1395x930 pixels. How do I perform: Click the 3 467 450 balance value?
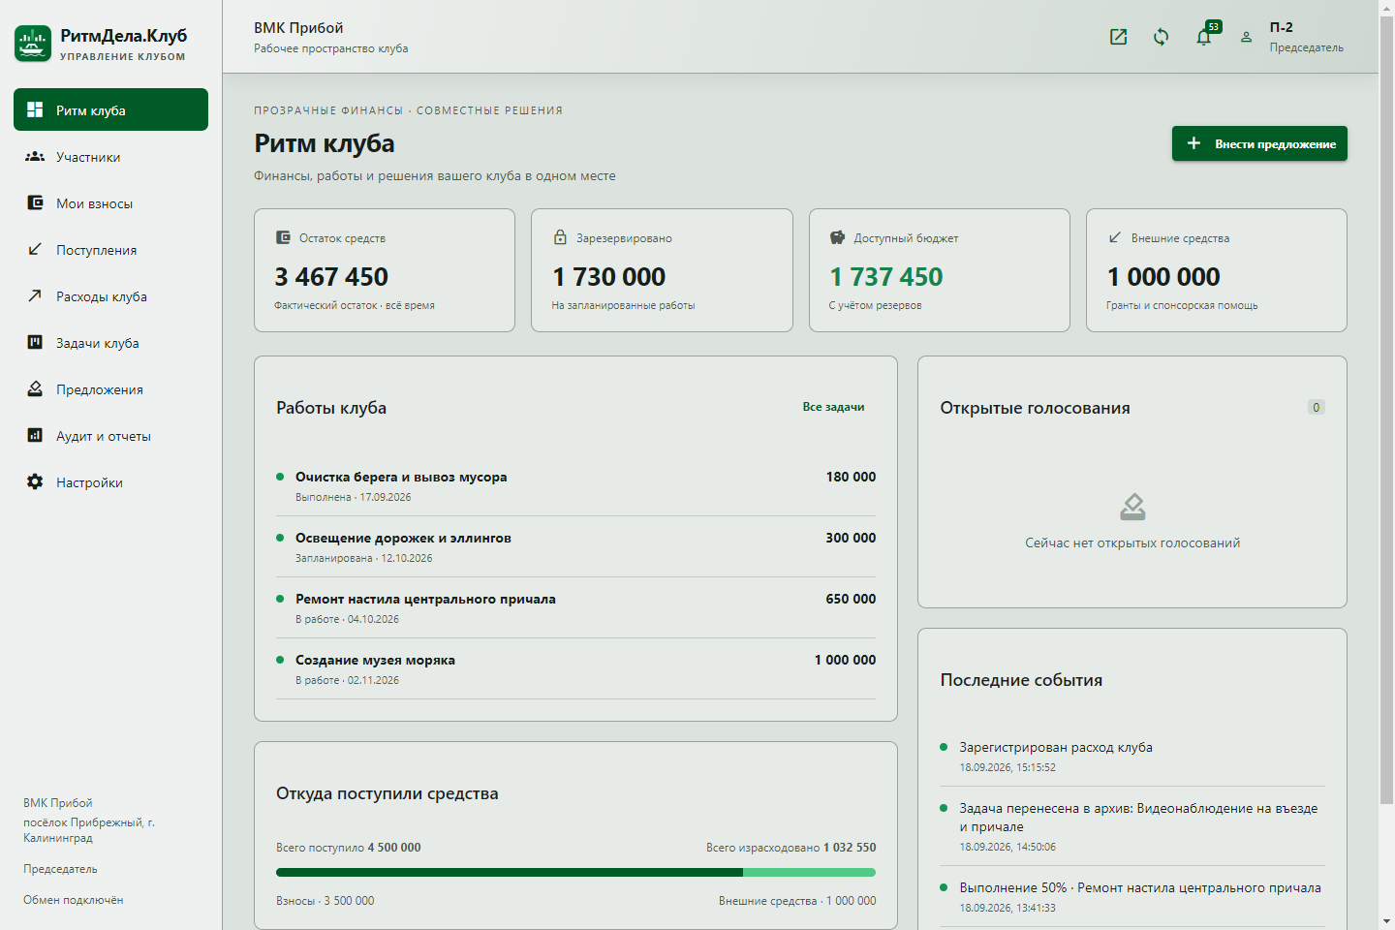(x=331, y=277)
